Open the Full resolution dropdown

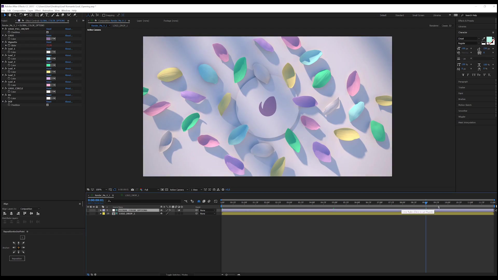(152, 190)
